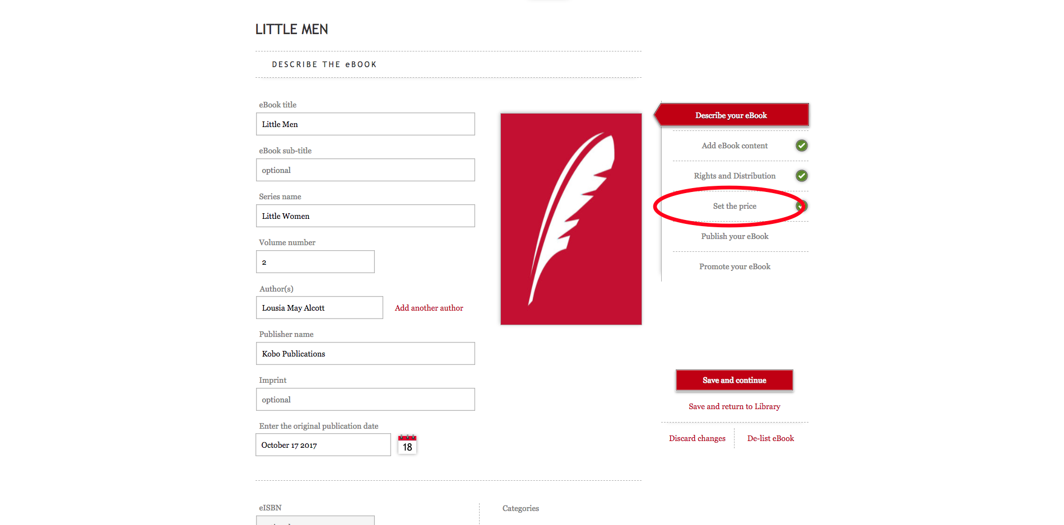Click the Volume number input box
The width and height of the screenshot is (1064, 525).
point(315,262)
